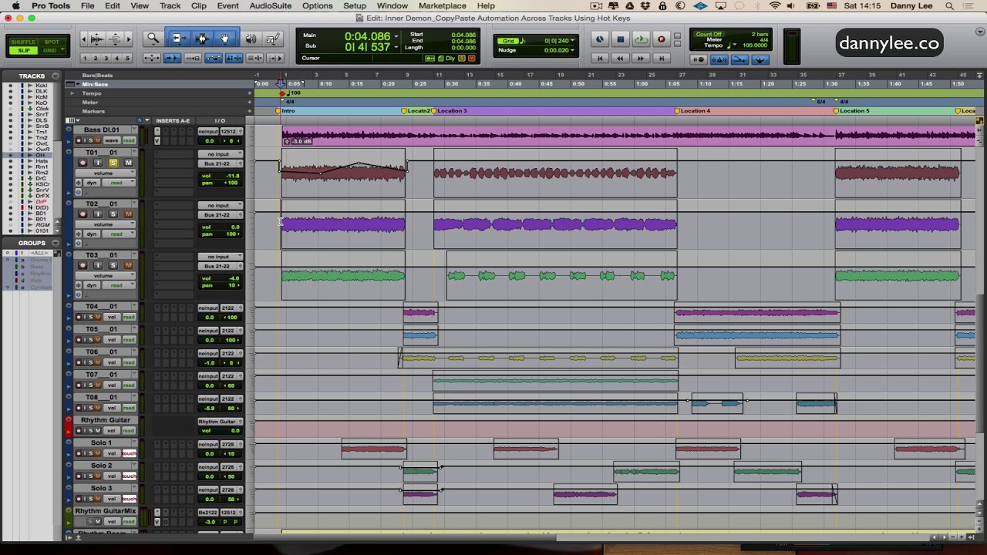Click the Rewind transport button
This screenshot has width=987, height=555.
[x=621, y=59]
